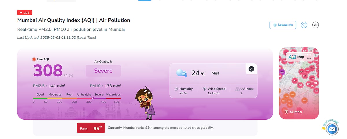Click the Mumbai ranks 95th sentence

[160, 127]
